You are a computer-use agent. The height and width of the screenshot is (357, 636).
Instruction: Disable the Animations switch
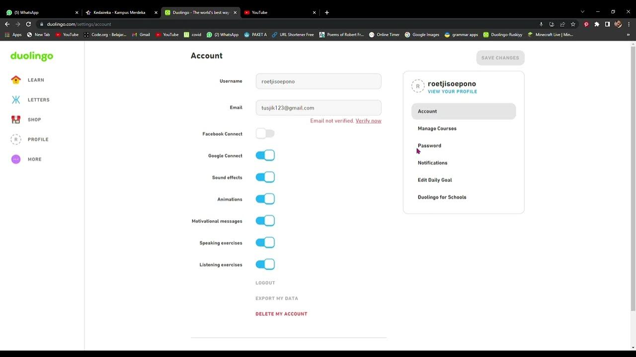click(x=265, y=199)
